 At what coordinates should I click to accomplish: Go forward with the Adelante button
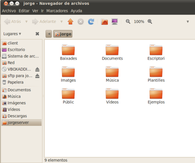tap(44, 22)
